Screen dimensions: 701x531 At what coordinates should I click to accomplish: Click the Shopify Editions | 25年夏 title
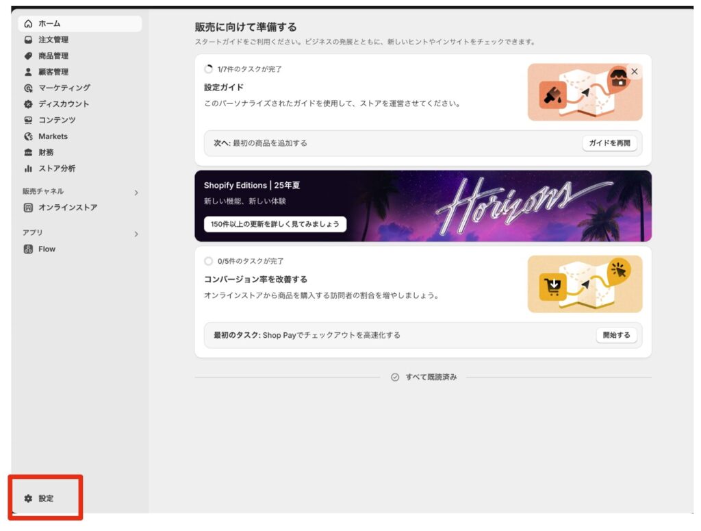pos(252,185)
